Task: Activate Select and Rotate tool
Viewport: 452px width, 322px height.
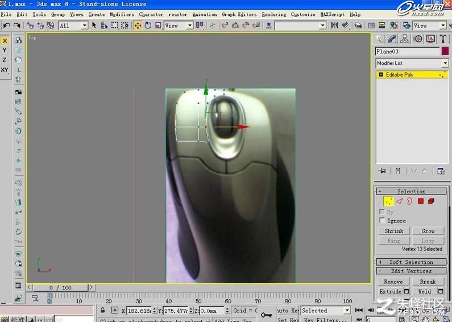Action: pyautogui.click(x=148, y=26)
